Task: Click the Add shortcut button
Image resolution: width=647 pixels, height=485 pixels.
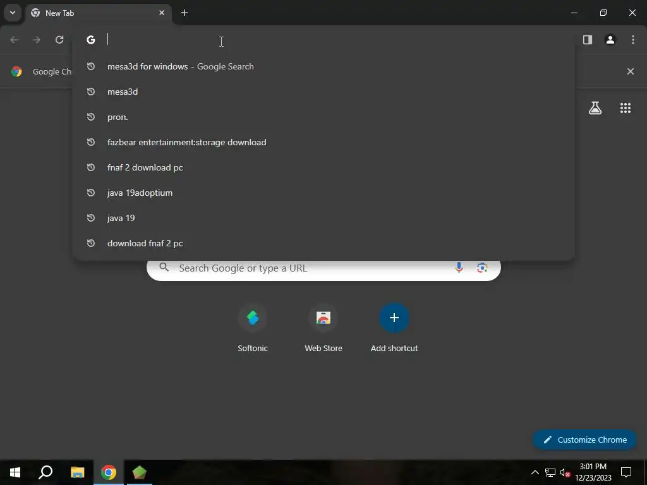Action: coord(394,328)
